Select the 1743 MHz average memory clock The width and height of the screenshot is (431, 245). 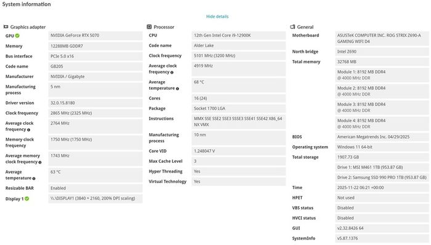[95, 158]
